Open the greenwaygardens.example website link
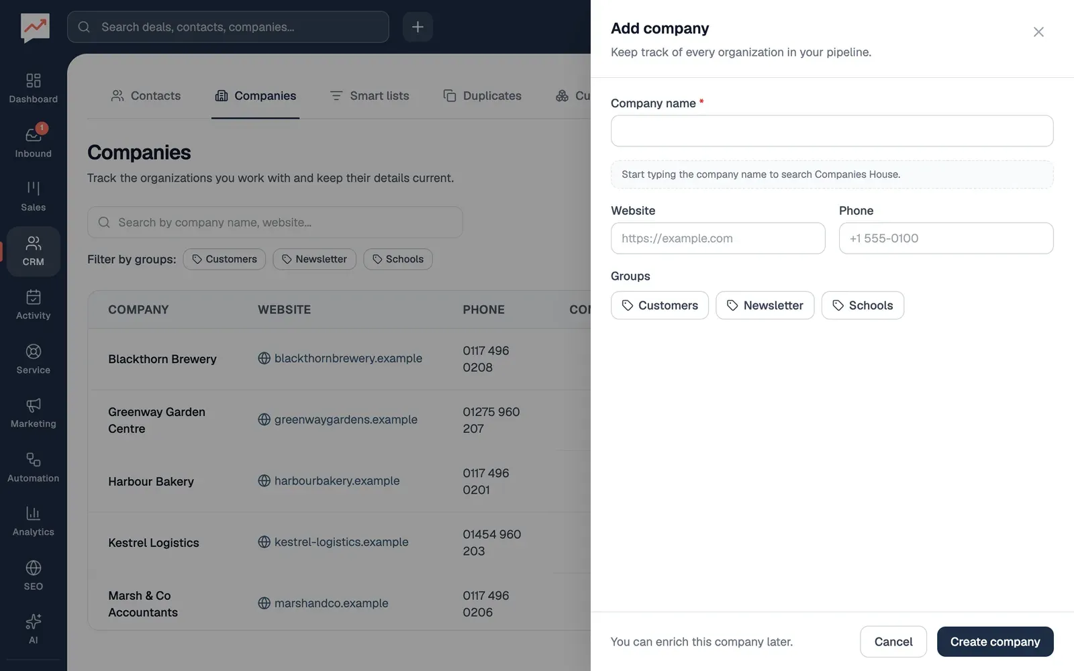Image resolution: width=1074 pixels, height=671 pixels. tap(346, 419)
